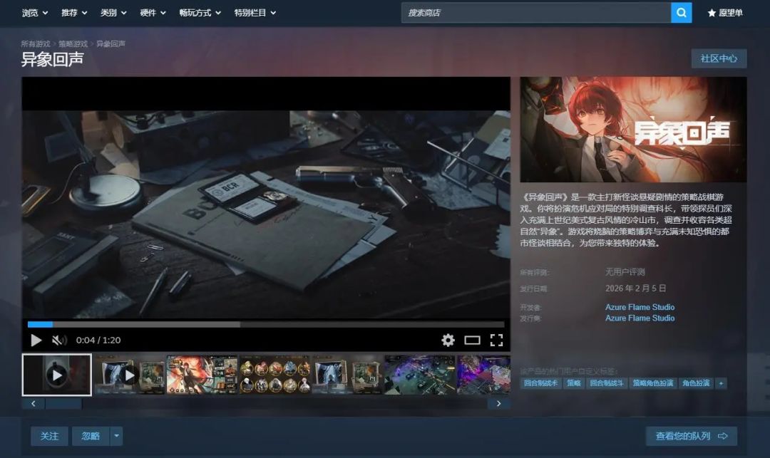Click the release date 2026 年 2 月 5 日
This screenshot has height=458, width=770.
click(635, 288)
